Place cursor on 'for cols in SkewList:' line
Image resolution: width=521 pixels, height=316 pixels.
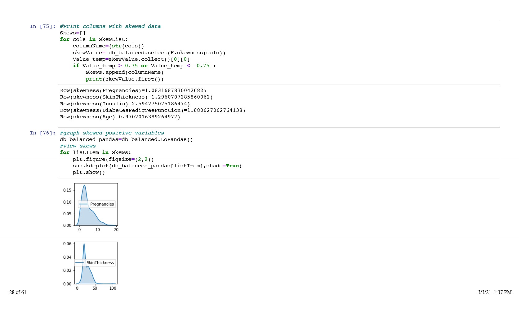pyautogui.click(x=94, y=39)
